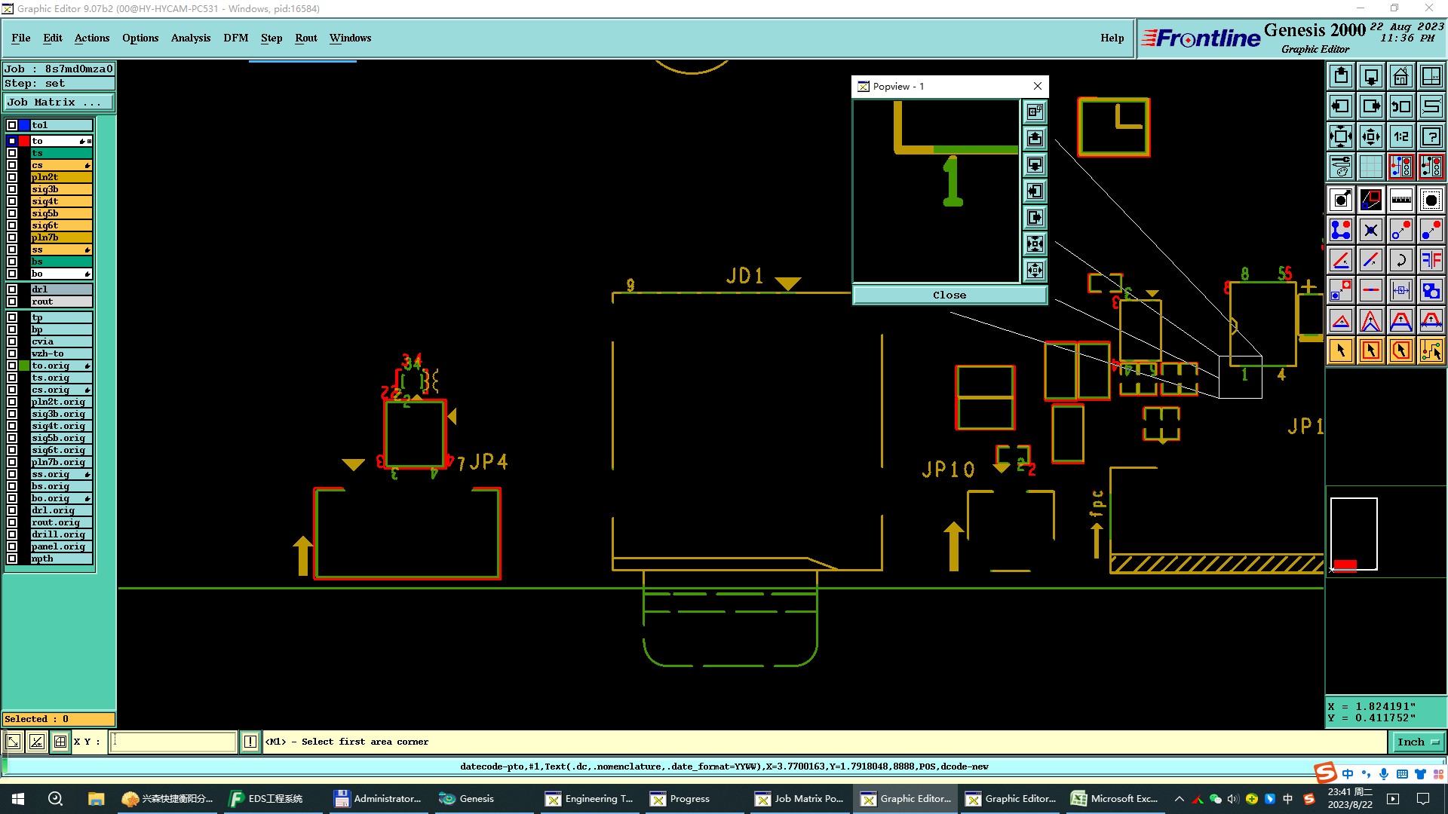
Task: Click the red color swatch of layer to
Action: [x=24, y=141]
